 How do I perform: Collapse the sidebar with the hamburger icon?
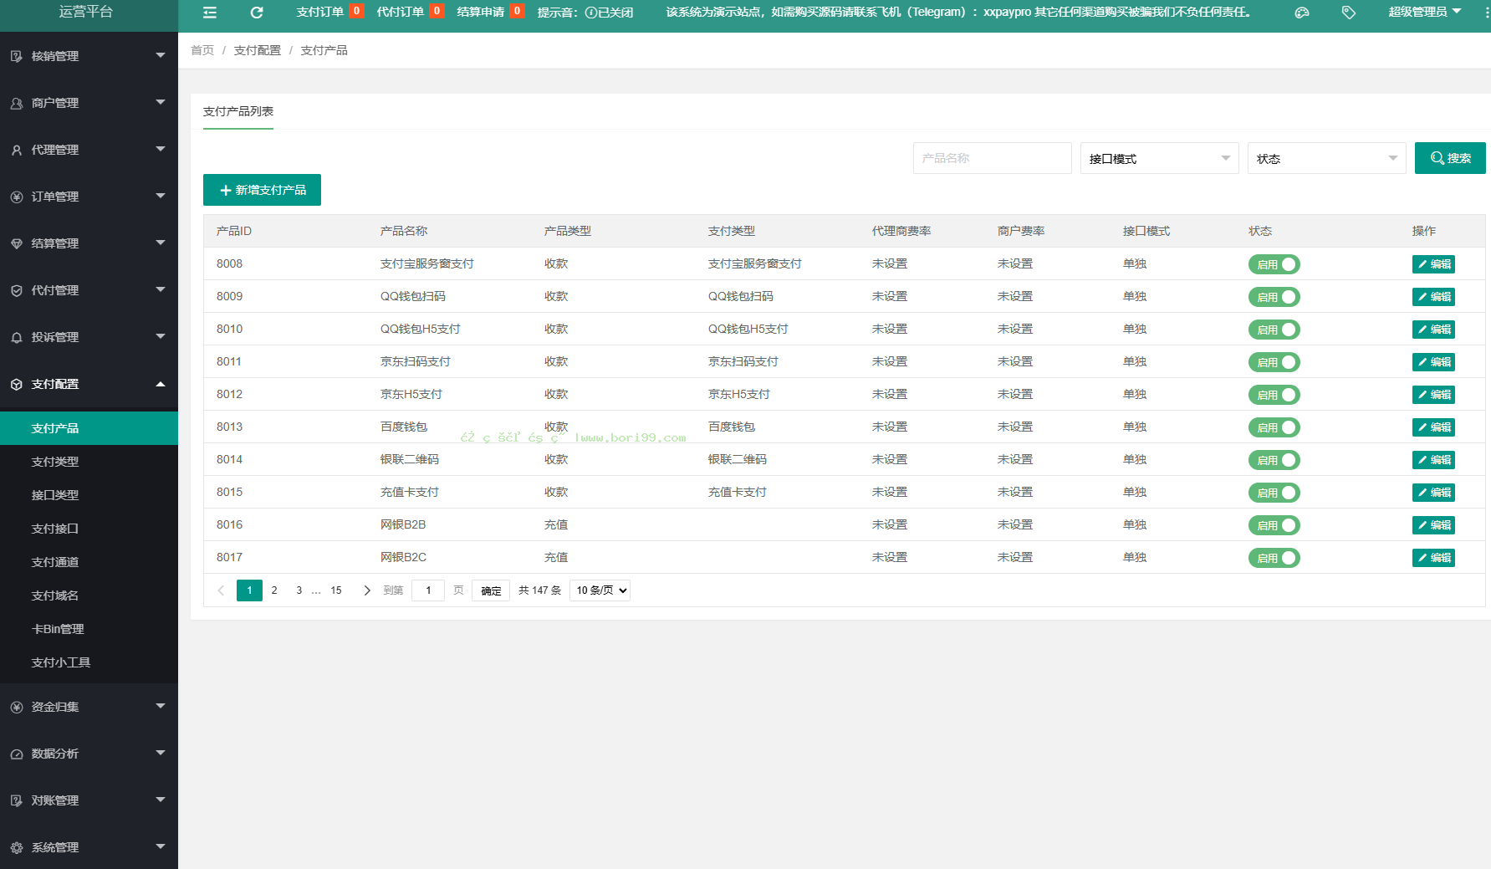click(210, 13)
